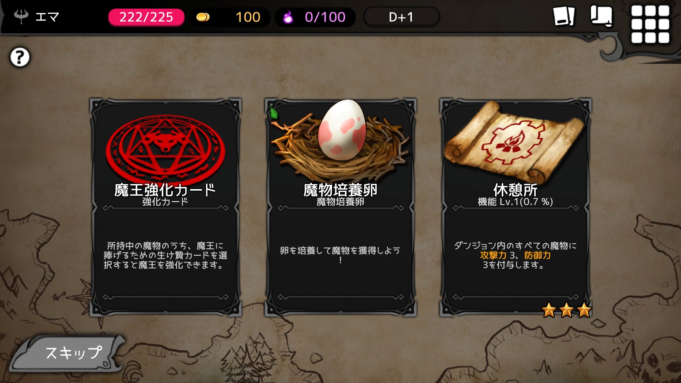The height and width of the screenshot is (383, 681).
Task: Choose the 魔物培養卵 card title
Action: (x=340, y=190)
